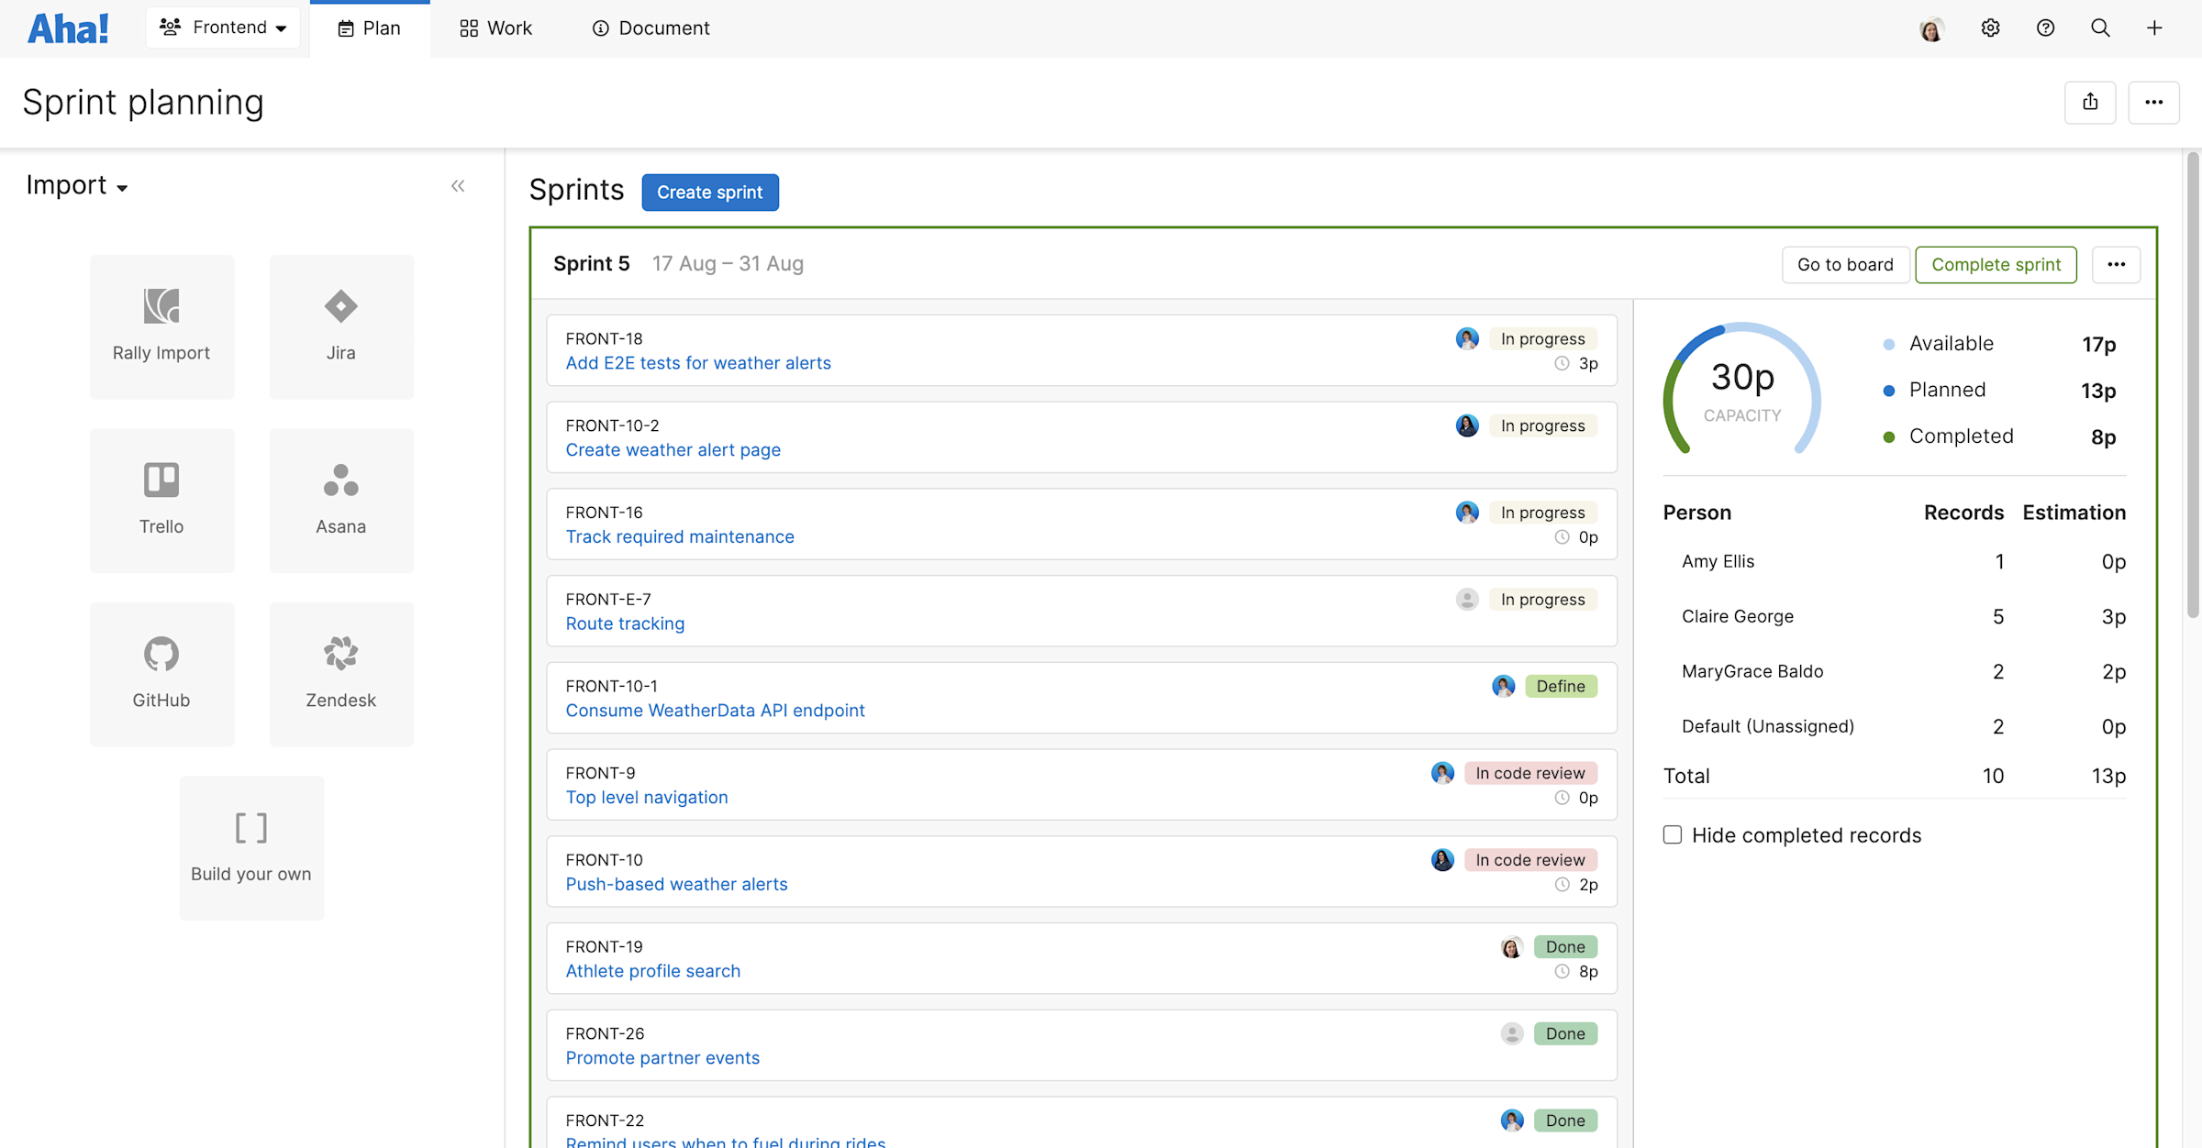Screen dimensions: 2202x1148
Task: Click the help question mark icon
Action: 2045,28
